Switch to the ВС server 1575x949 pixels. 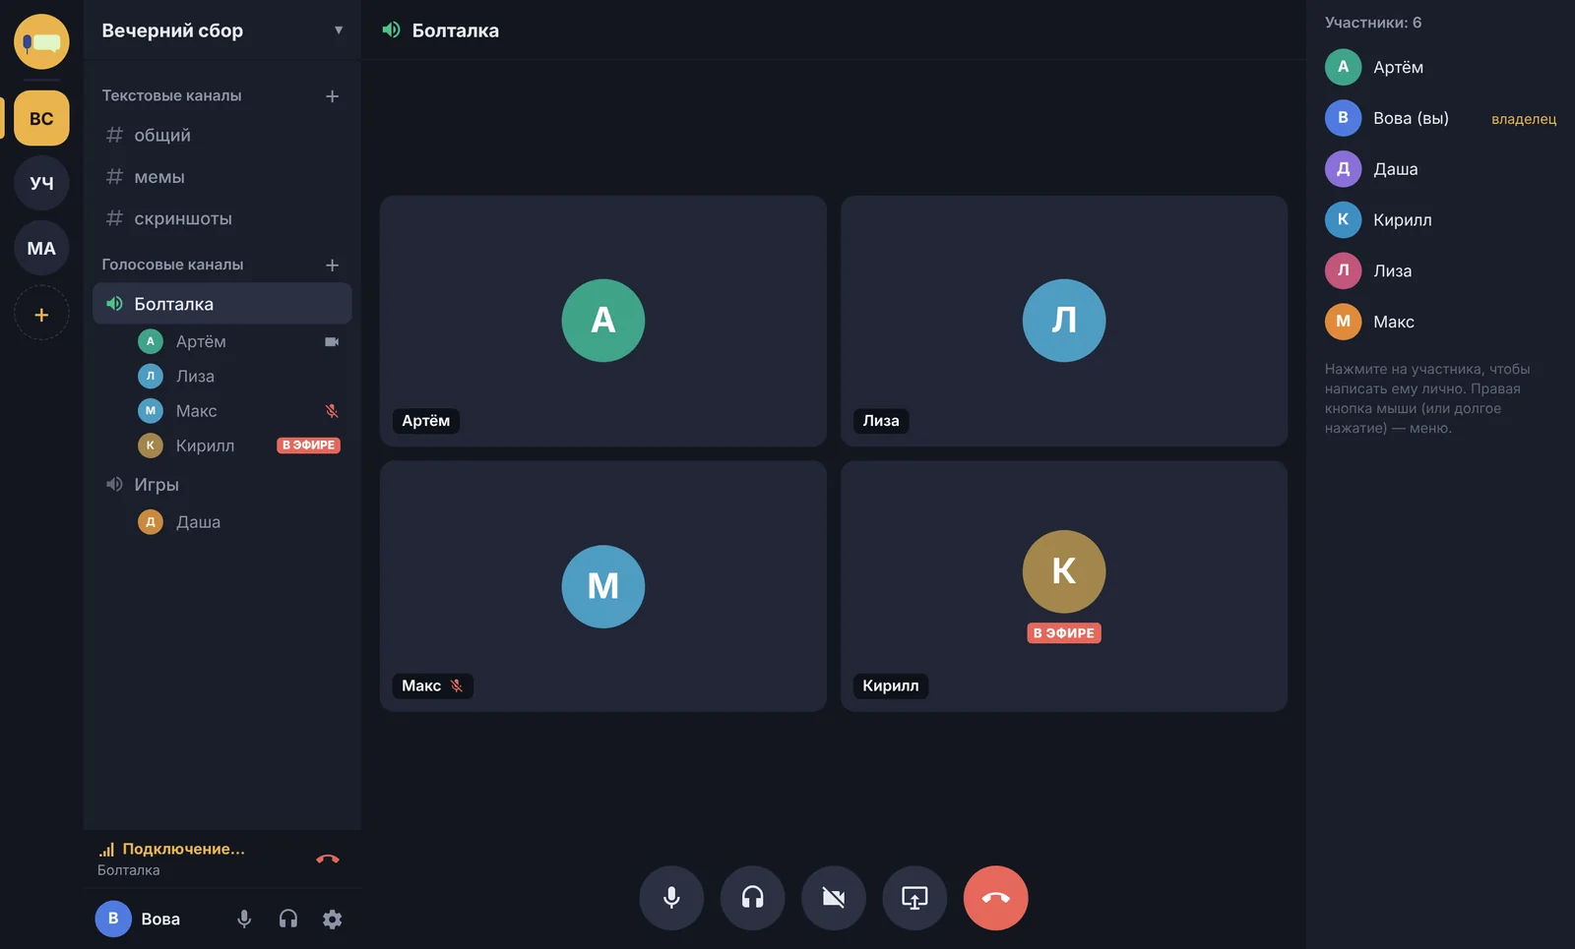pyautogui.click(x=41, y=118)
